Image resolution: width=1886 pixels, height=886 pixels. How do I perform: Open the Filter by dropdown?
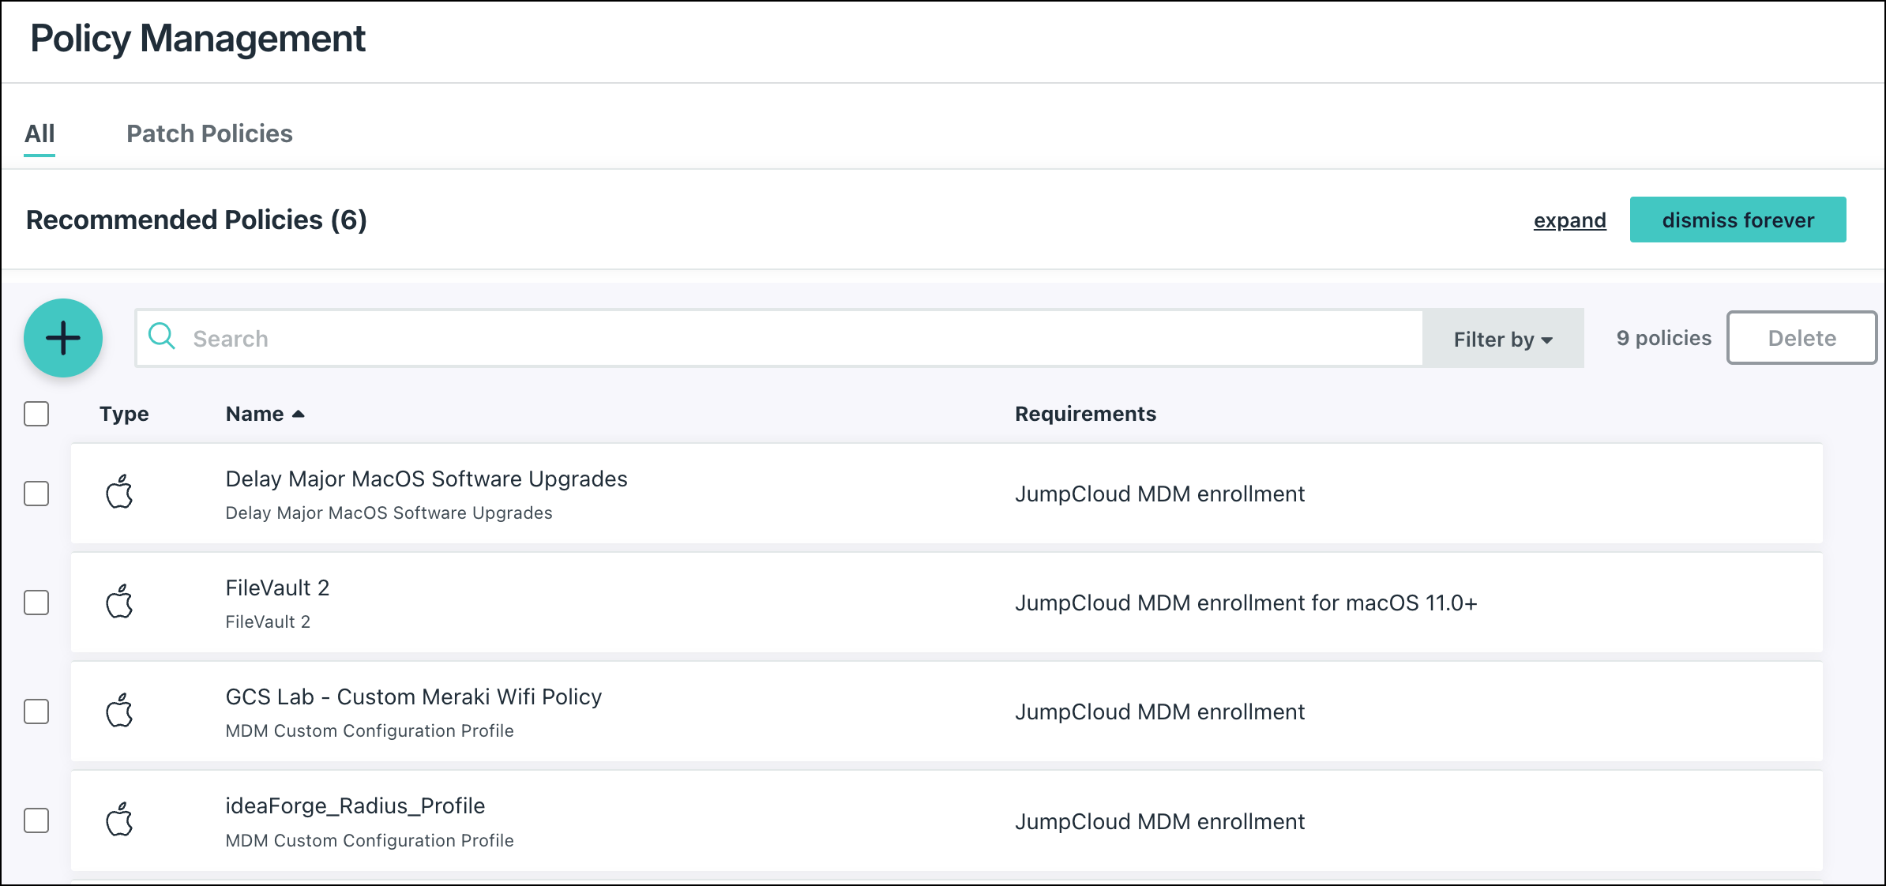point(1503,339)
